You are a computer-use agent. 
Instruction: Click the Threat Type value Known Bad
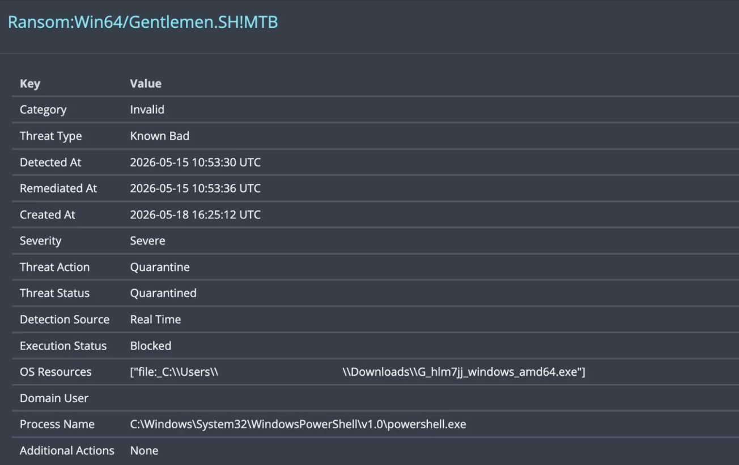click(x=160, y=136)
